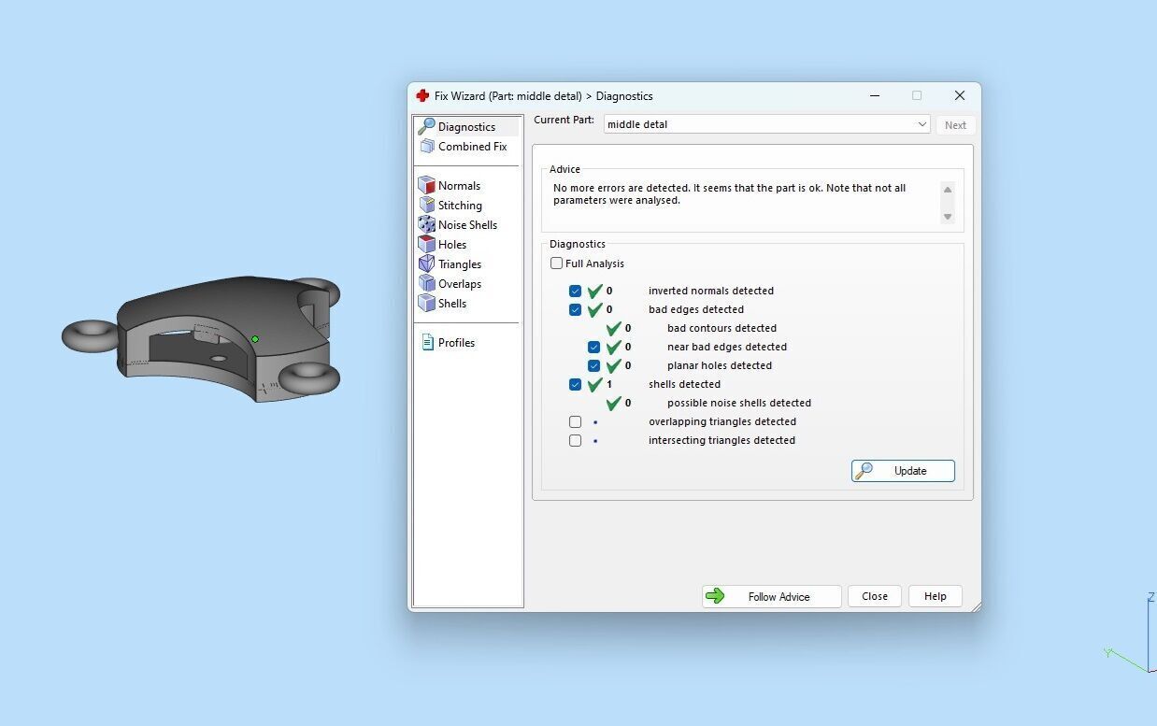Uncheck near bad edges detected checkbox
This screenshot has height=726, width=1157.
[593, 347]
